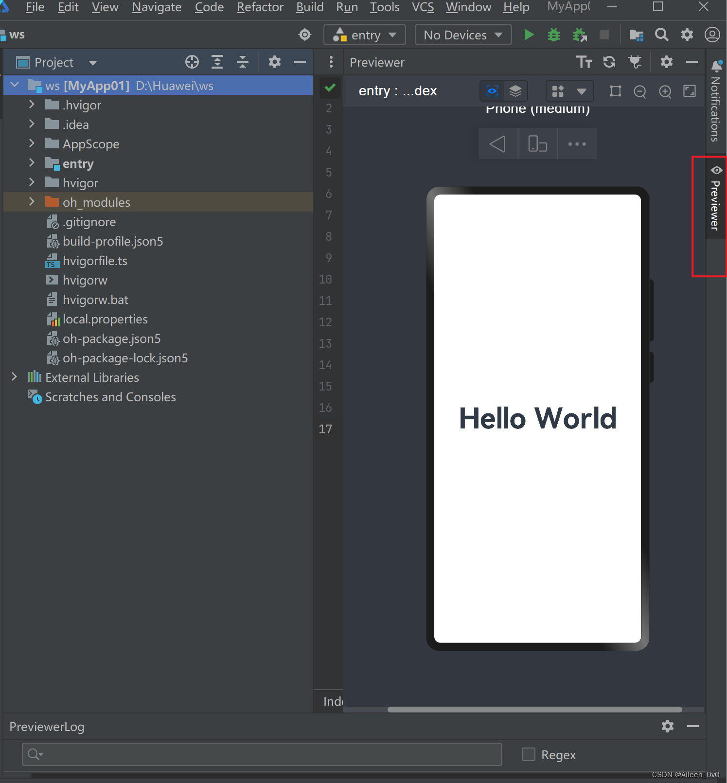Click the PreviewerLog search field
727x783 pixels.
point(262,754)
